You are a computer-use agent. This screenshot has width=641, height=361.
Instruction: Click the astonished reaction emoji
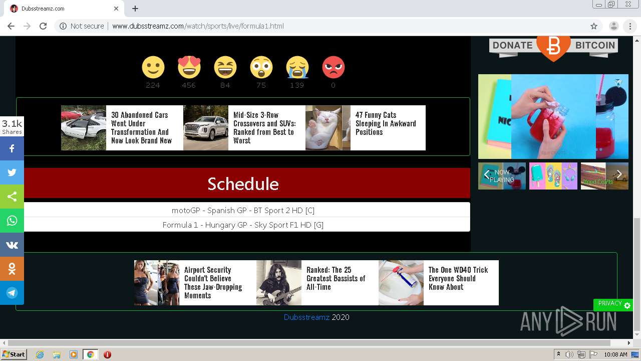pyautogui.click(x=261, y=67)
